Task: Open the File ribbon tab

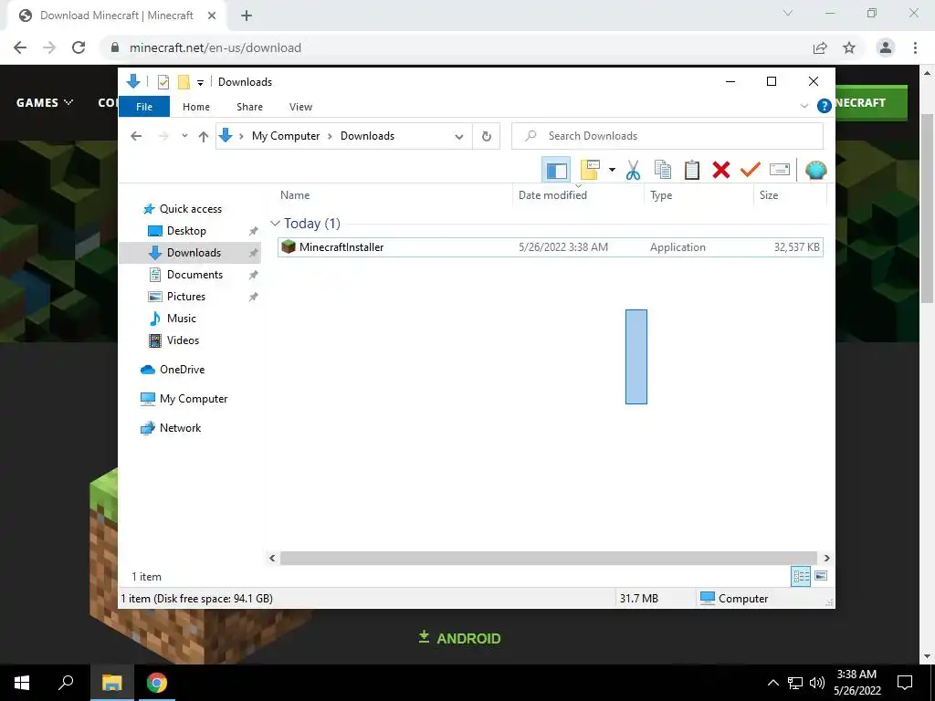Action: click(144, 107)
